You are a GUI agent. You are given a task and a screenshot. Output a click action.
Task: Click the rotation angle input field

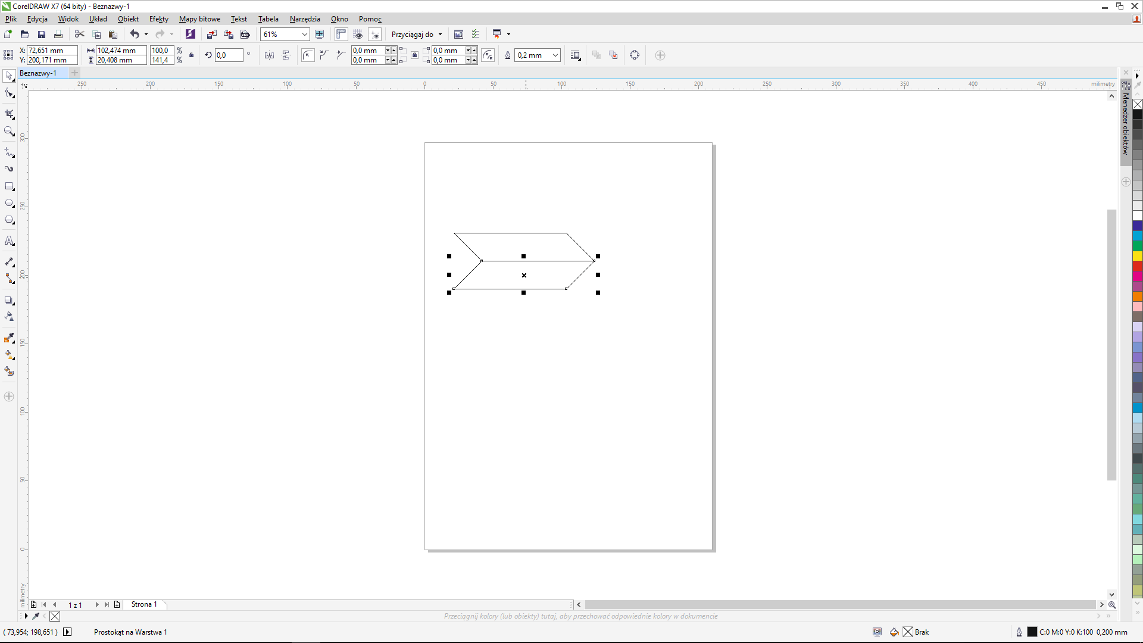pos(229,55)
